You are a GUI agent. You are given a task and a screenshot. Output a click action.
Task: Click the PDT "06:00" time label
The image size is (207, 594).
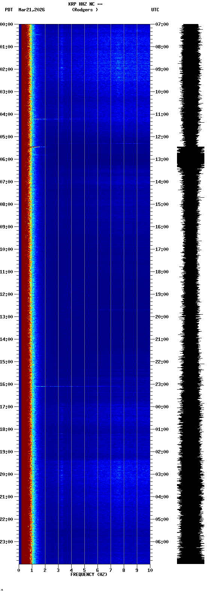click(7, 159)
